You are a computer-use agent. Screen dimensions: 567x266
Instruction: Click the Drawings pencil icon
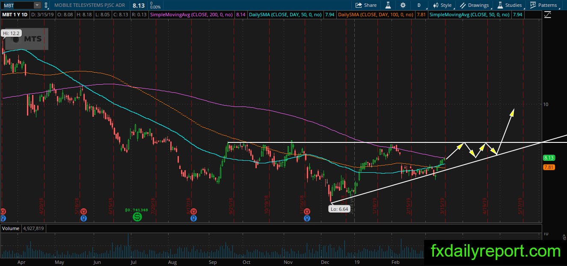click(463, 5)
